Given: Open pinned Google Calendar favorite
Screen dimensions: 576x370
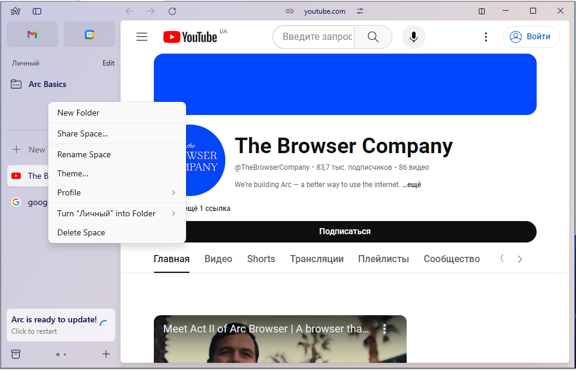Looking at the screenshot, I should pos(89,34).
